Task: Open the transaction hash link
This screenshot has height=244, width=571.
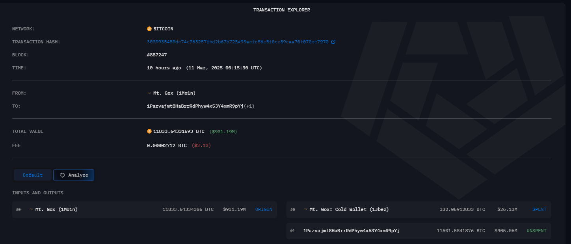Action: pos(237,42)
